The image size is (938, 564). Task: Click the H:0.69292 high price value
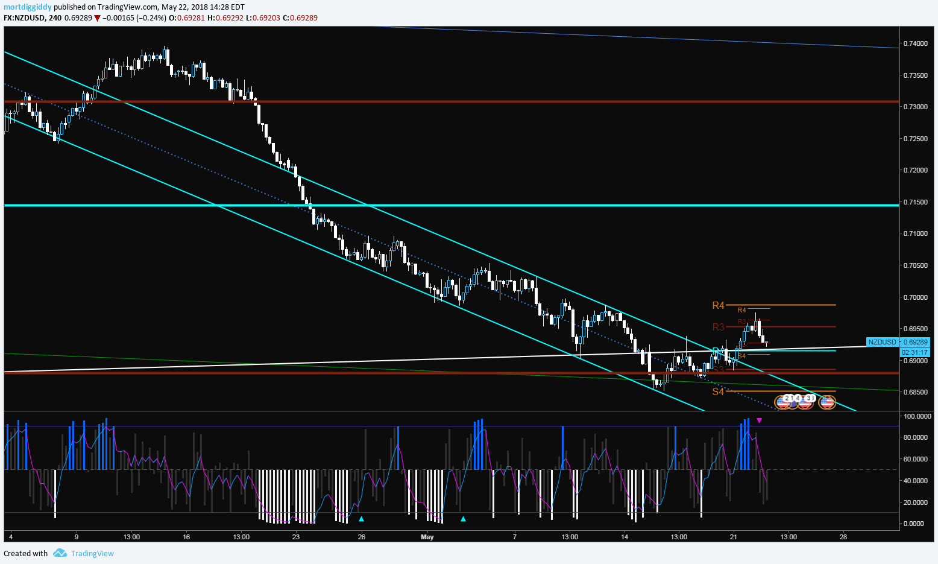click(225, 18)
